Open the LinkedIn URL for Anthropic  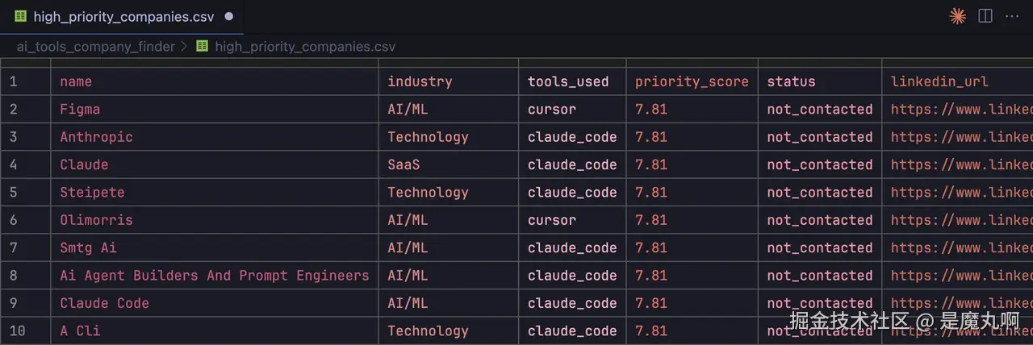[x=960, y=137]
